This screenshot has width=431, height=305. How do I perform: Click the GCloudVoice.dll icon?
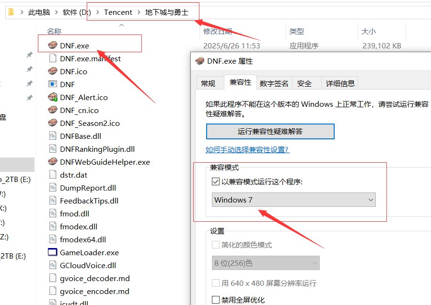(53, 265)
